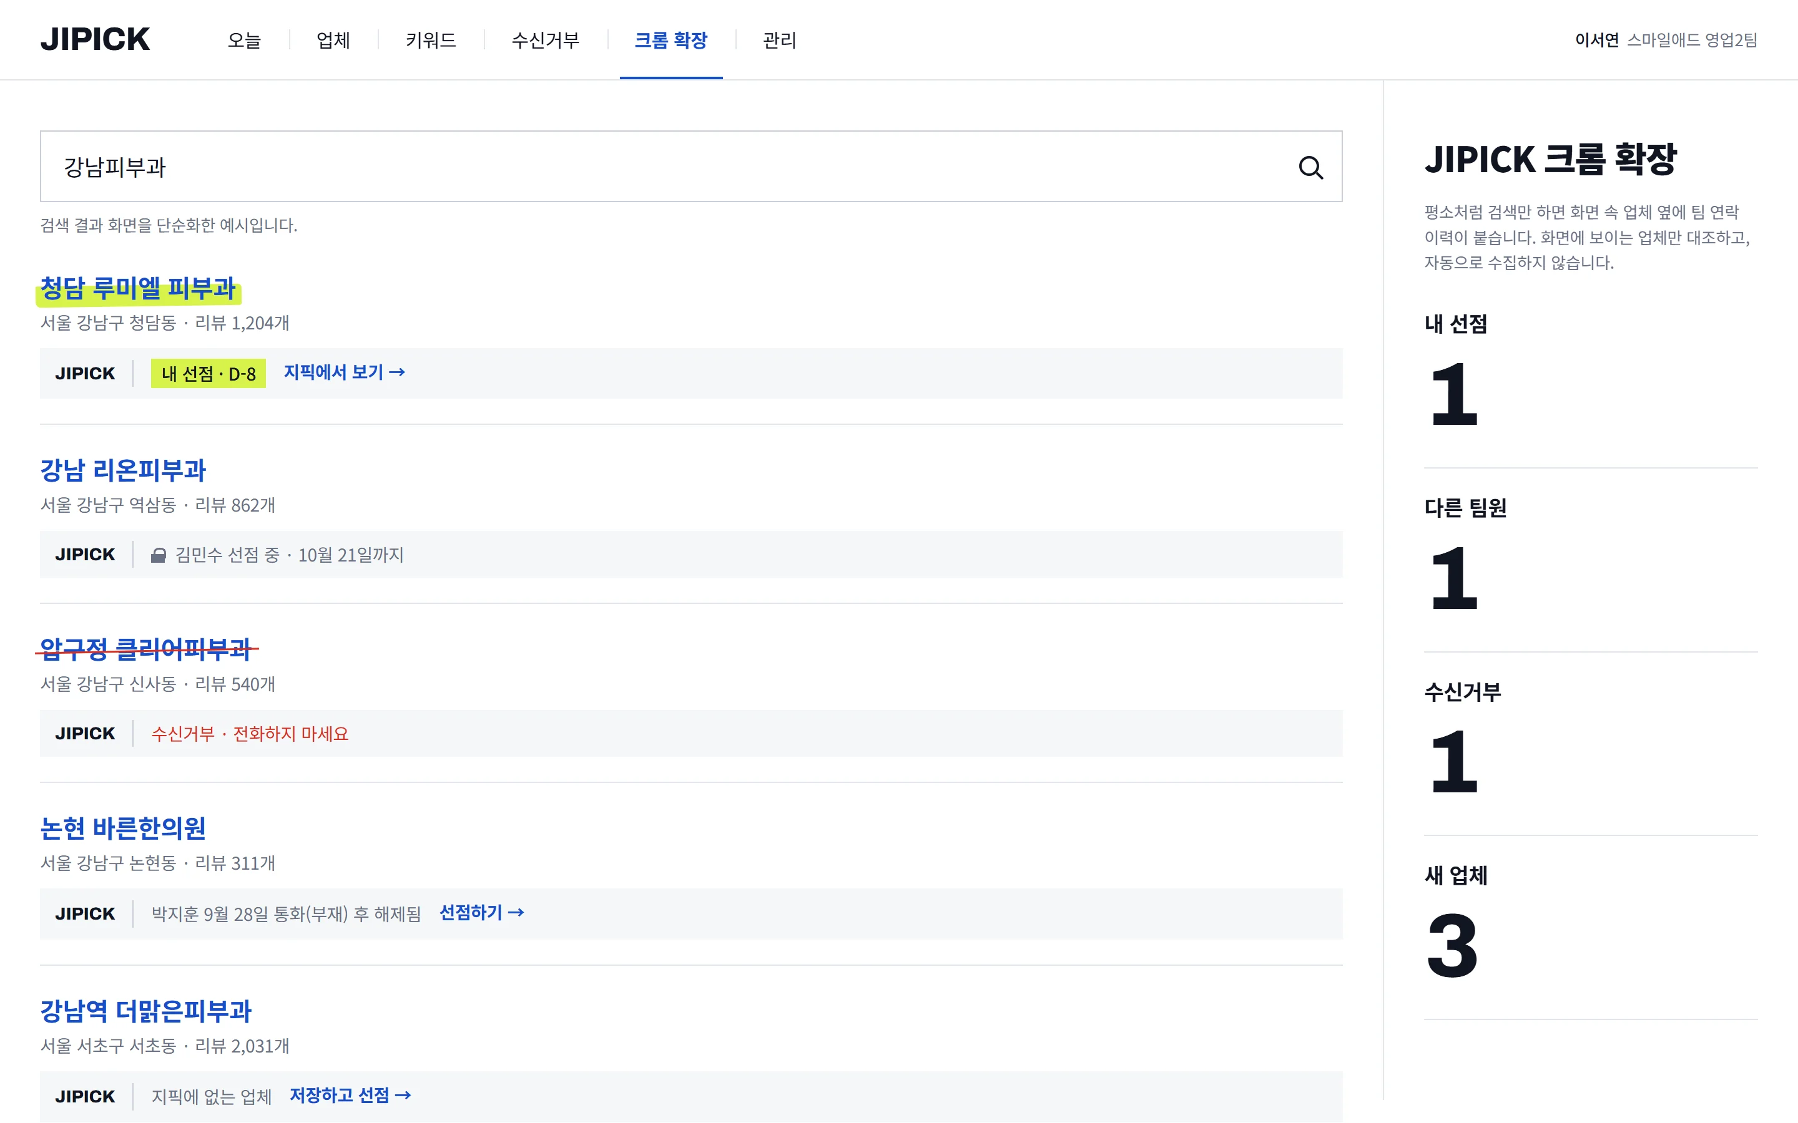The width and height of the screenshot is (1798, 1123).
Task: Click the JIPICK 크롬 확장 sidebar heading
Action: tap(1551, 159)
